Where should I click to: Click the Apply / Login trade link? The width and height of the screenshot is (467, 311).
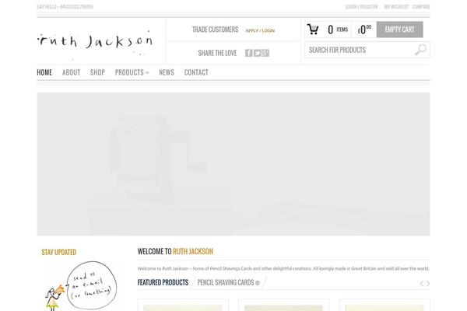(x=260, y=30)
